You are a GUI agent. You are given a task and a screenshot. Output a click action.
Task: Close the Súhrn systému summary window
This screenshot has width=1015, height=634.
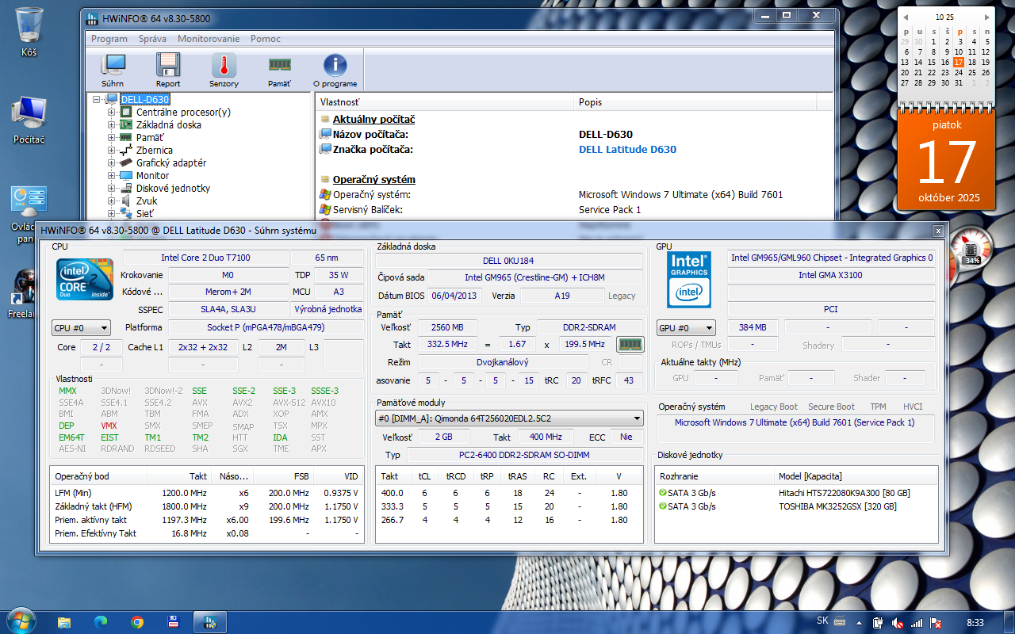(x=938, y=231)
